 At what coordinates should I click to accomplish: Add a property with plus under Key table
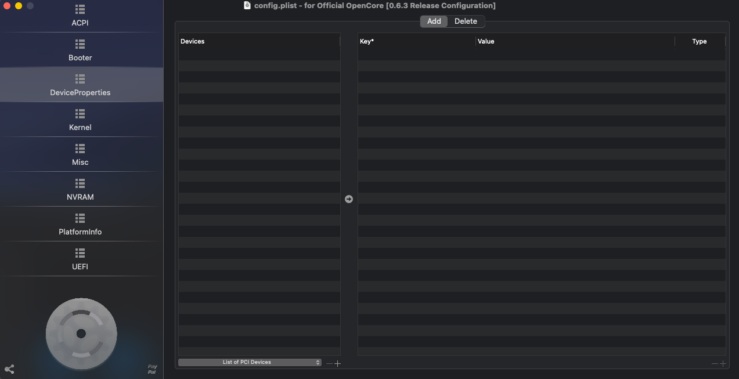point(723,363)
